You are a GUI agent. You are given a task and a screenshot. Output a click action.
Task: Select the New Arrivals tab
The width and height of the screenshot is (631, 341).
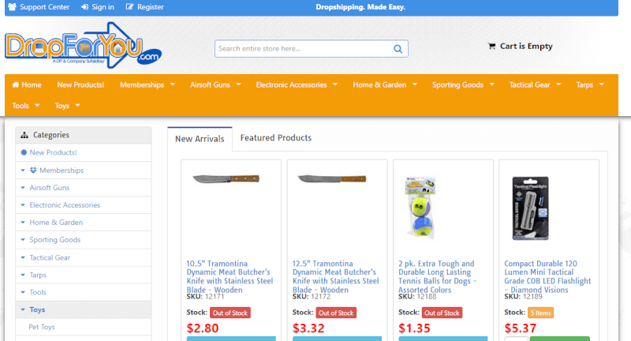(200, 139)
